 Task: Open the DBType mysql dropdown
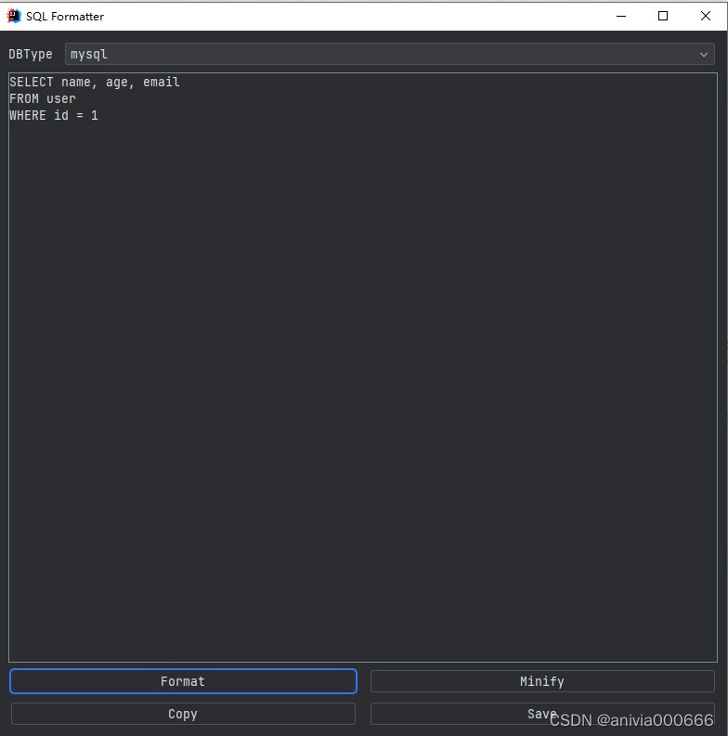click(390, 54)
